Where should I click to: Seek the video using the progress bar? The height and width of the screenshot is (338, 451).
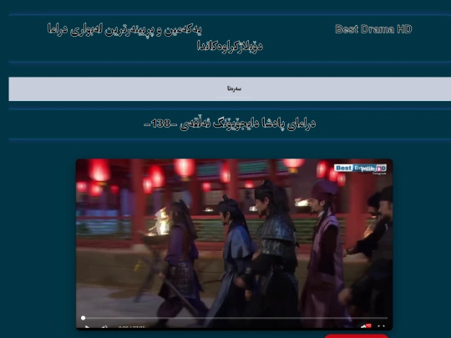(x=235, y=318)
